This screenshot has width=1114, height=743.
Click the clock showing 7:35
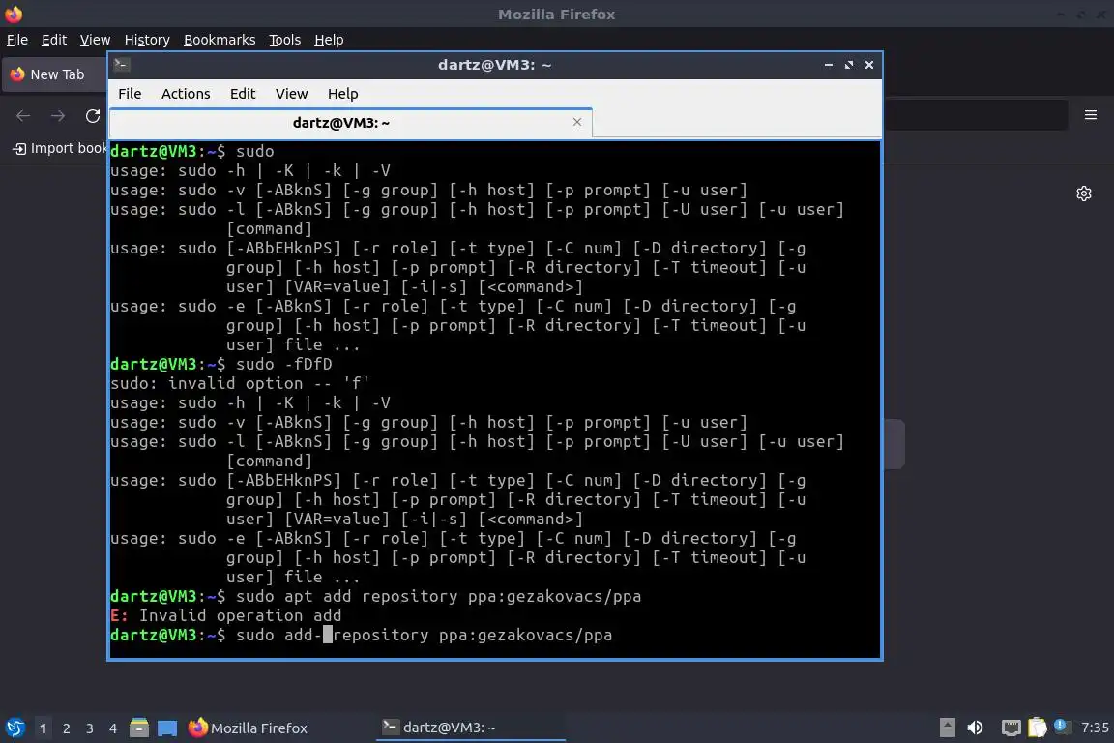1094,728
